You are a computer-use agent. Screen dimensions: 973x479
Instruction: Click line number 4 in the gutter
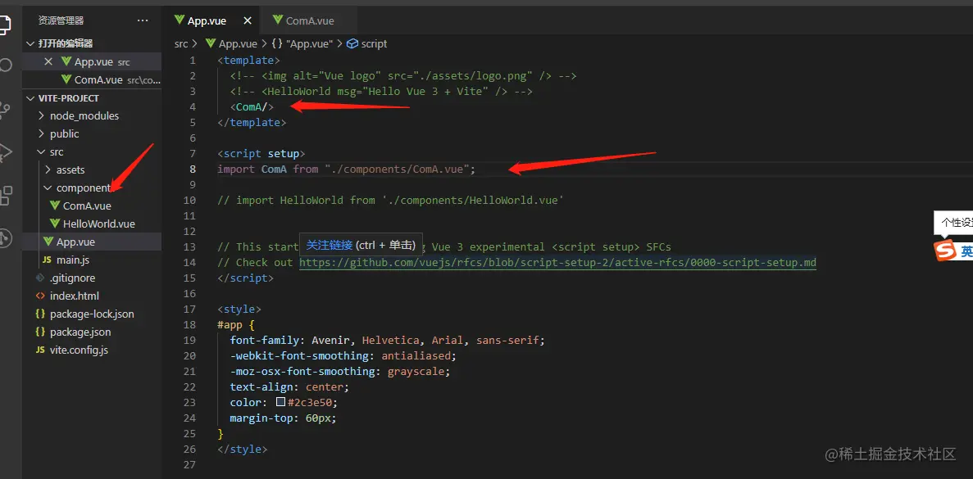tap(193, 107)
